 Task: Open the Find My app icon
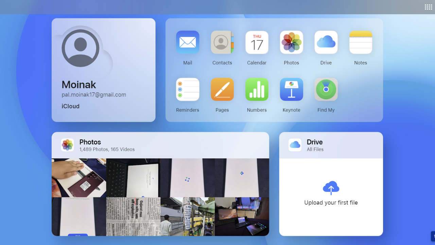click(326, 89)
